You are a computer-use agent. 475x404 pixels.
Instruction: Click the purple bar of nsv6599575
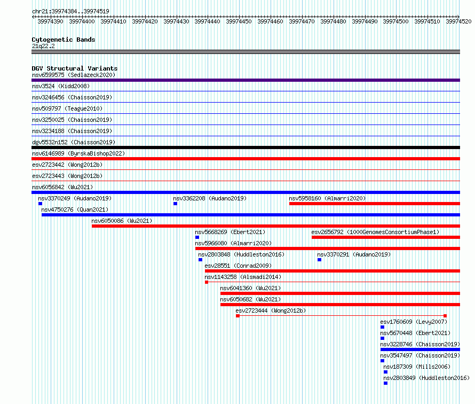pyautogui.click(x=246, y=80)
